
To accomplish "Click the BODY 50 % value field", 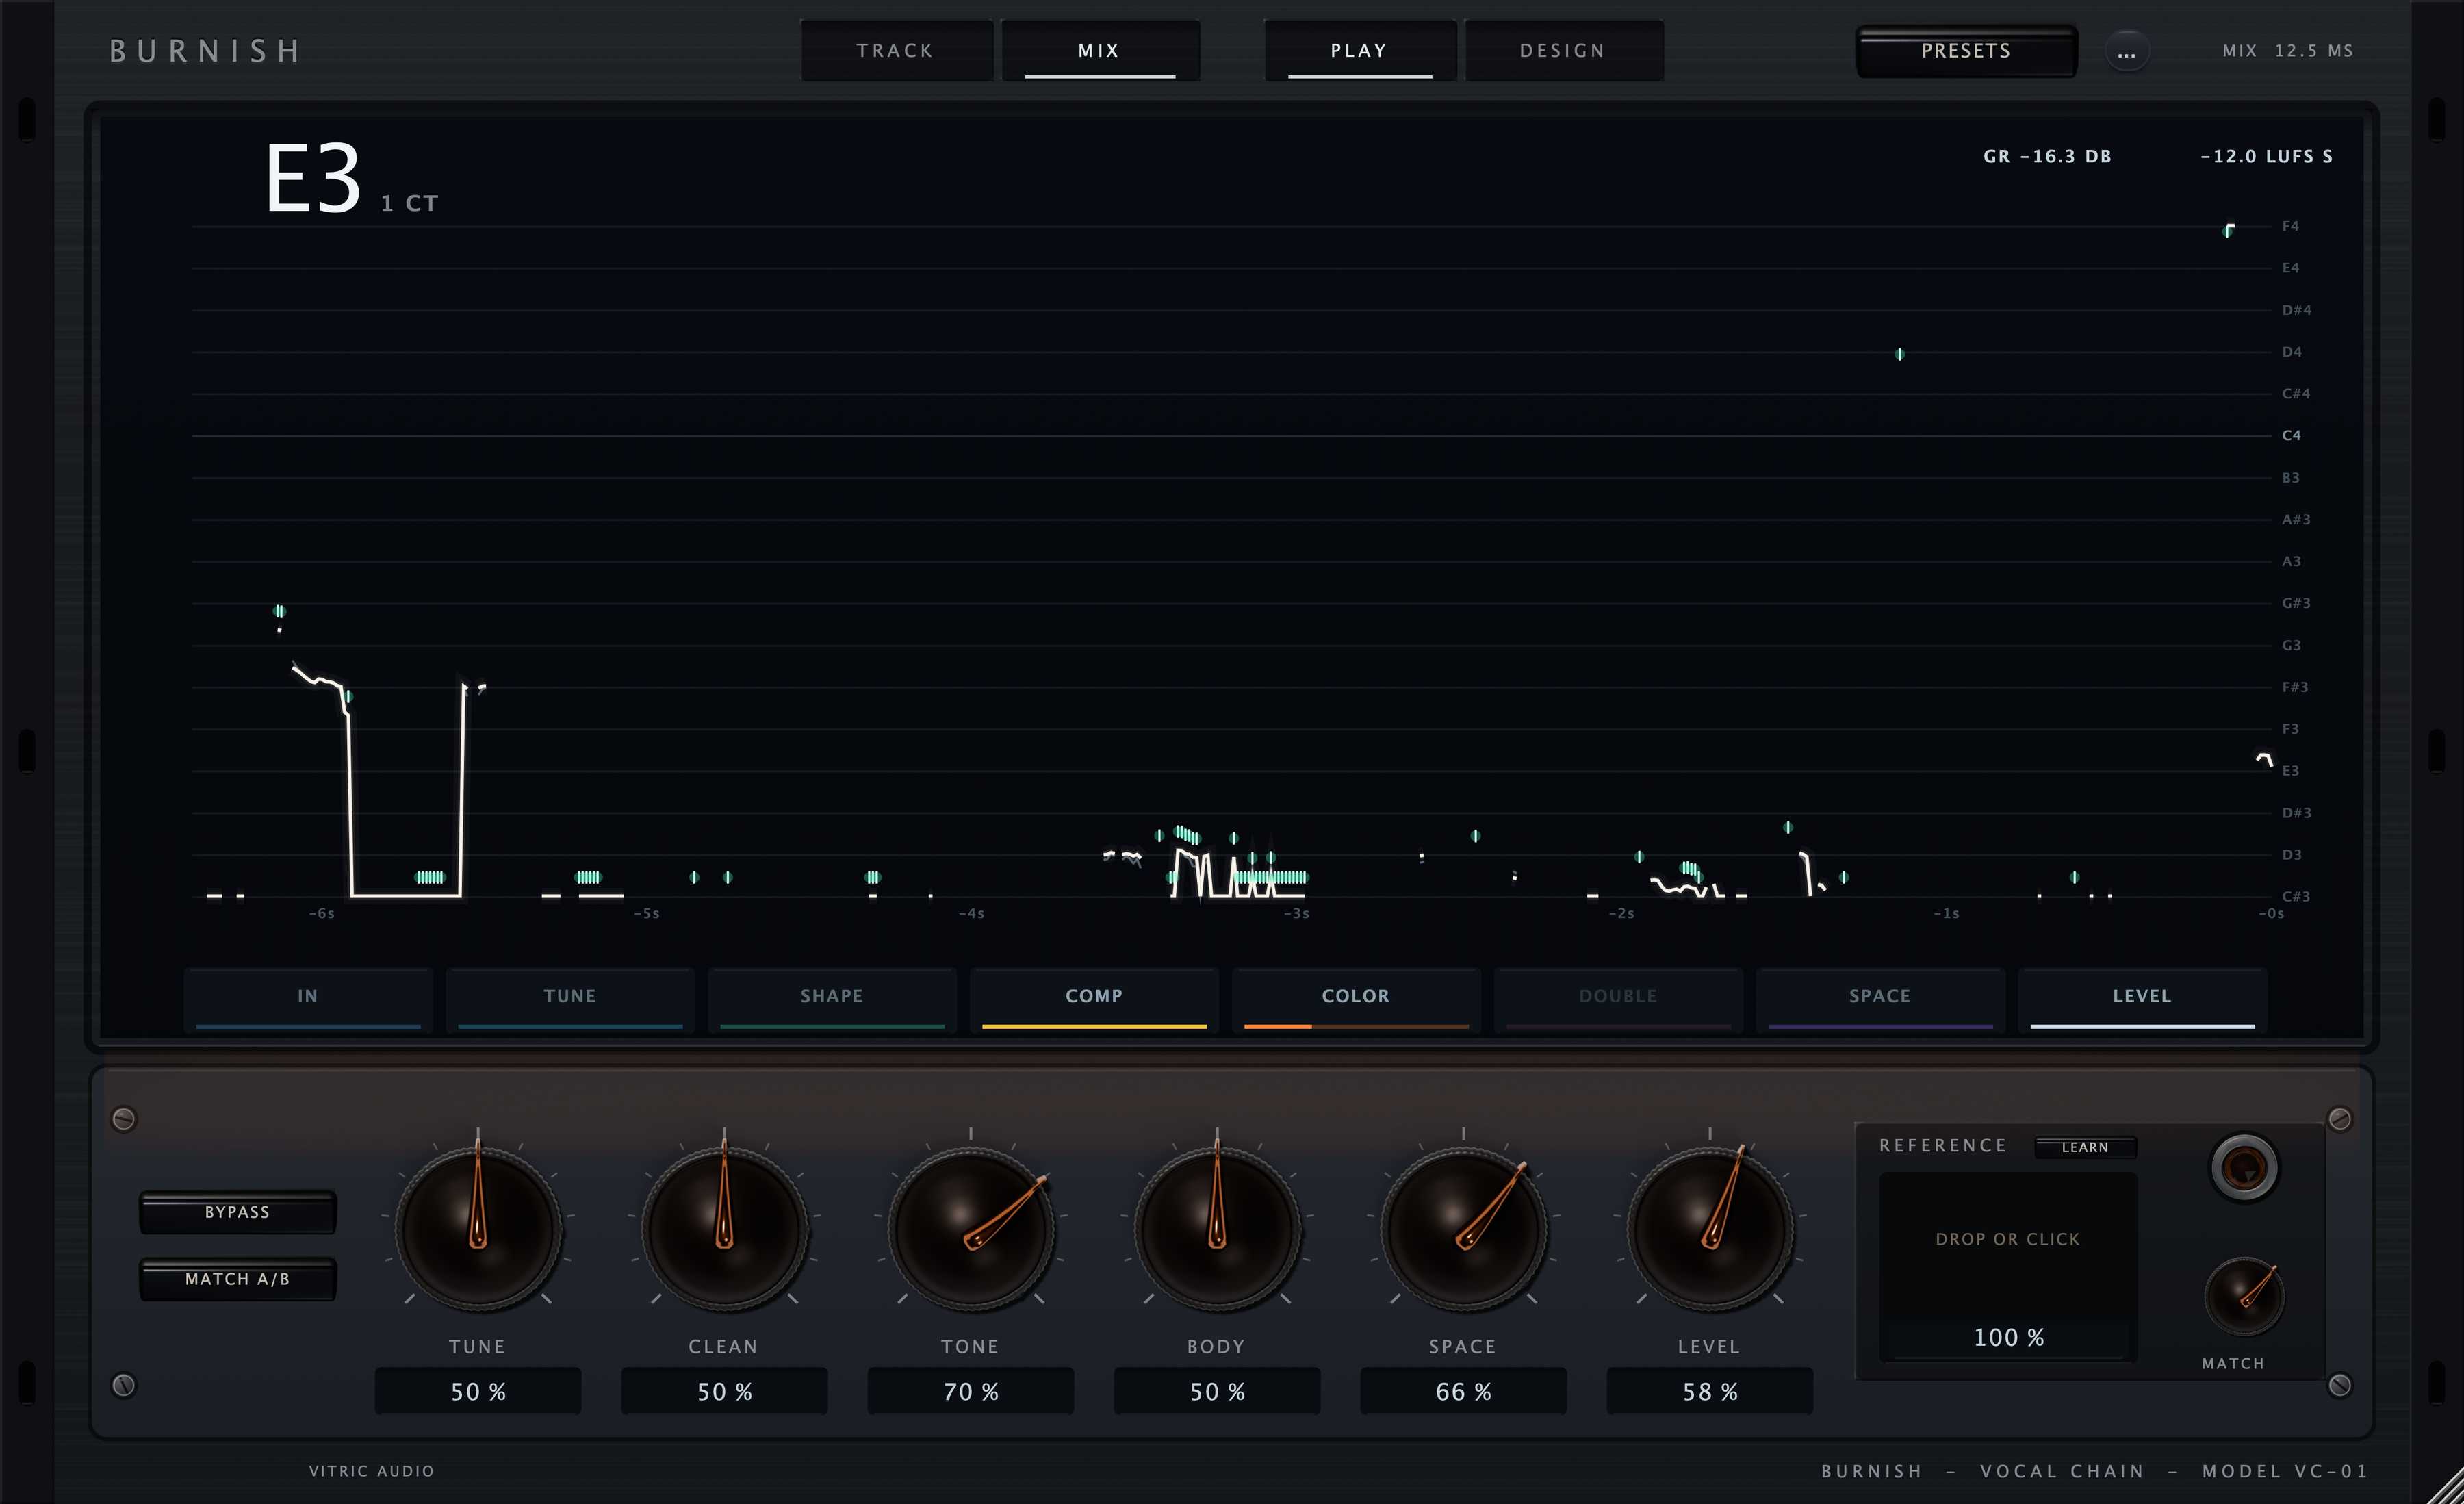I will tap(1217, 1391).
